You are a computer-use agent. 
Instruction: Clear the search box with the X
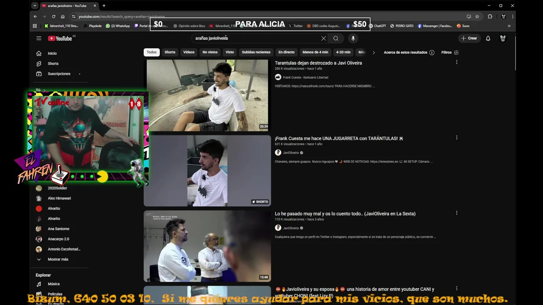[324, 38]
